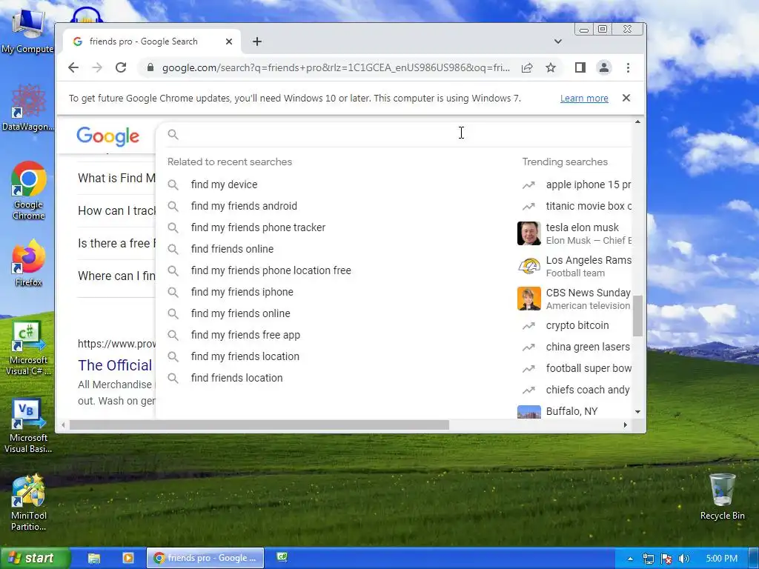Open the media player taskbar quick launch icon
Image resolution: width=759 pixels, height=569 pixels.
point(127,558)
